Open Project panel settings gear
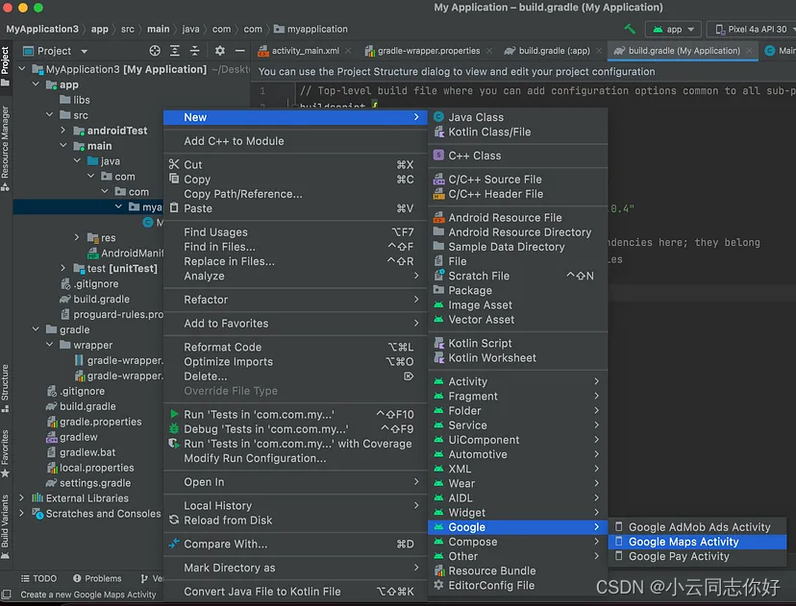Viewport: 796px width, 606px height. coord(220,51)
